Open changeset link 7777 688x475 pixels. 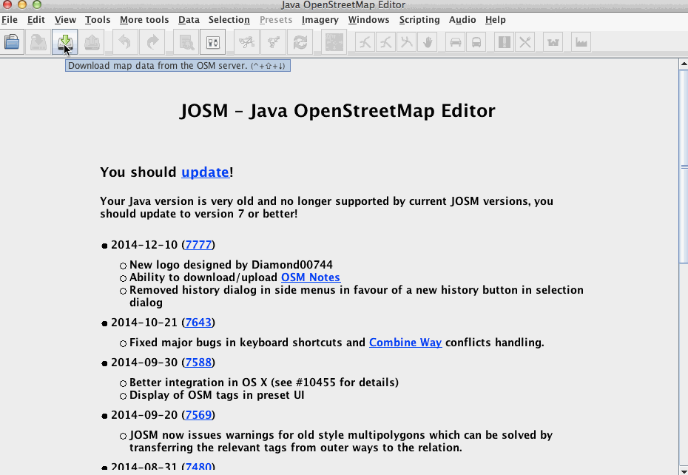click(x=198, y=245)
